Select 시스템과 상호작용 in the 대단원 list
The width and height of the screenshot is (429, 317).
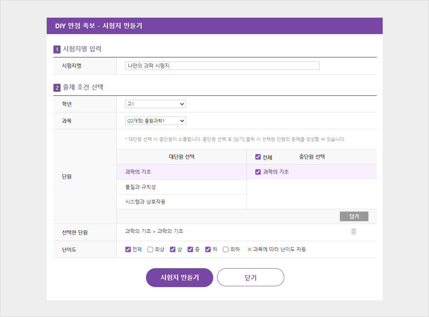click(145, 202)
